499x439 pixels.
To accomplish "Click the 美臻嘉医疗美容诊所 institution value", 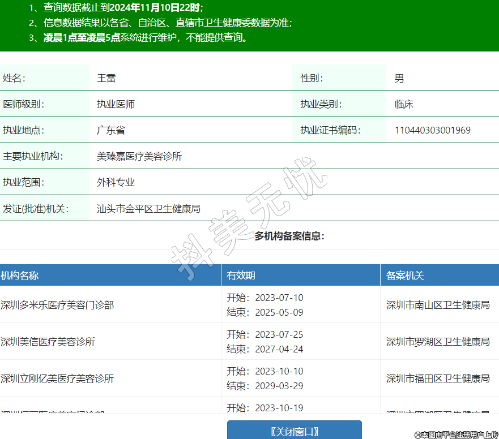I will click(x=139, y=156).
